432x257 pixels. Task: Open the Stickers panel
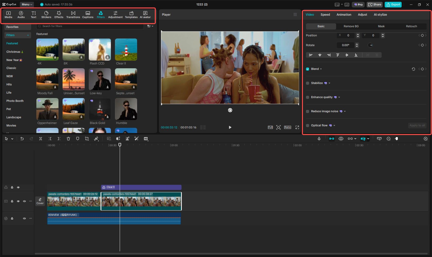pos(46,14)
